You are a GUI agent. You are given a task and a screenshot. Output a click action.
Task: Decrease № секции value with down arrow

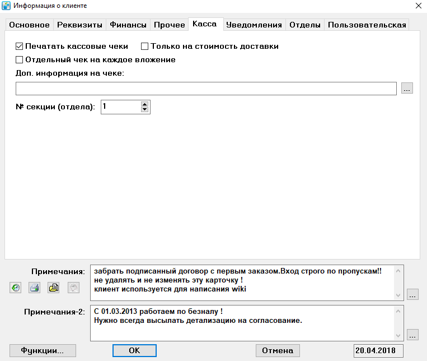(x=144, y=109)
